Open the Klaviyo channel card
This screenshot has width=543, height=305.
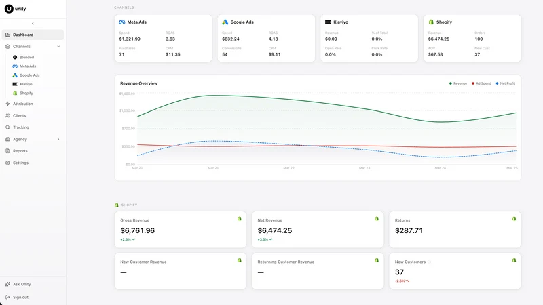369,38
